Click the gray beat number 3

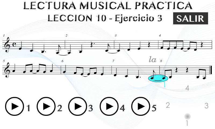(206, 106)
